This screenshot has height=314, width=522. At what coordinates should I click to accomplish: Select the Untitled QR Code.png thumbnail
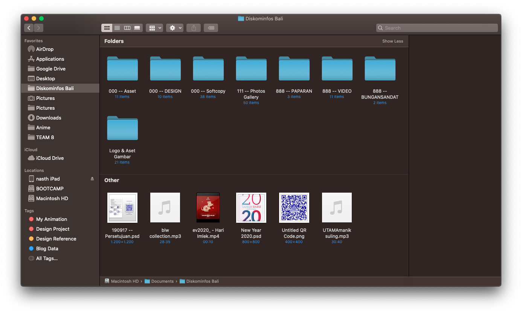294,208
